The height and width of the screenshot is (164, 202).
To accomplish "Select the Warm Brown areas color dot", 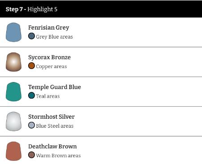I will [31, 155].
